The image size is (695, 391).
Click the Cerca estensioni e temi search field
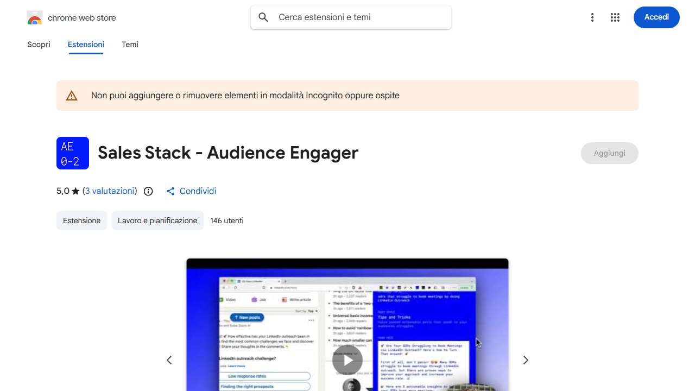point(351,17)
